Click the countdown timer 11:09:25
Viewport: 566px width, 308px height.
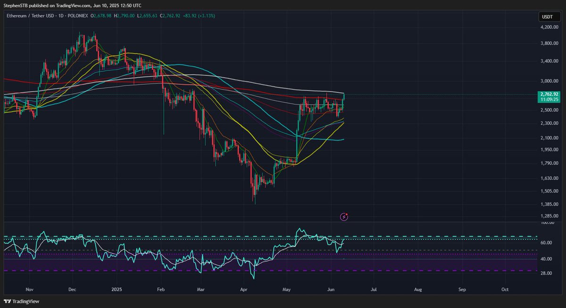pos(549,100)
